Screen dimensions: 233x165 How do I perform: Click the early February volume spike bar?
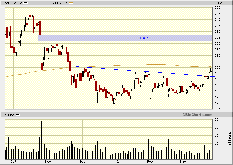[x=150, y=143]
